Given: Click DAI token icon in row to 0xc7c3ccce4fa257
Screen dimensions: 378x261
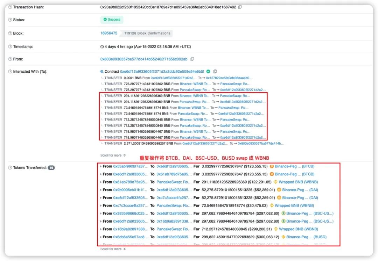Looking at the screenshot, I should coord(279,197).
